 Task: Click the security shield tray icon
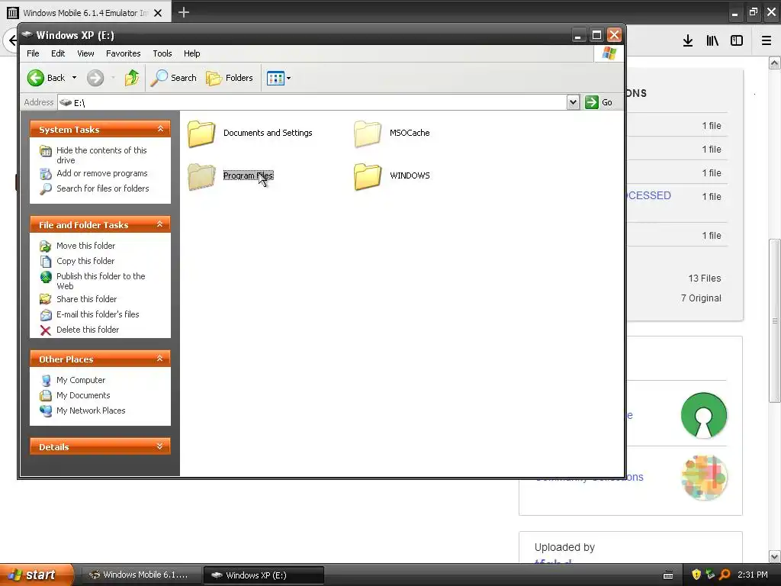point(696,575)
